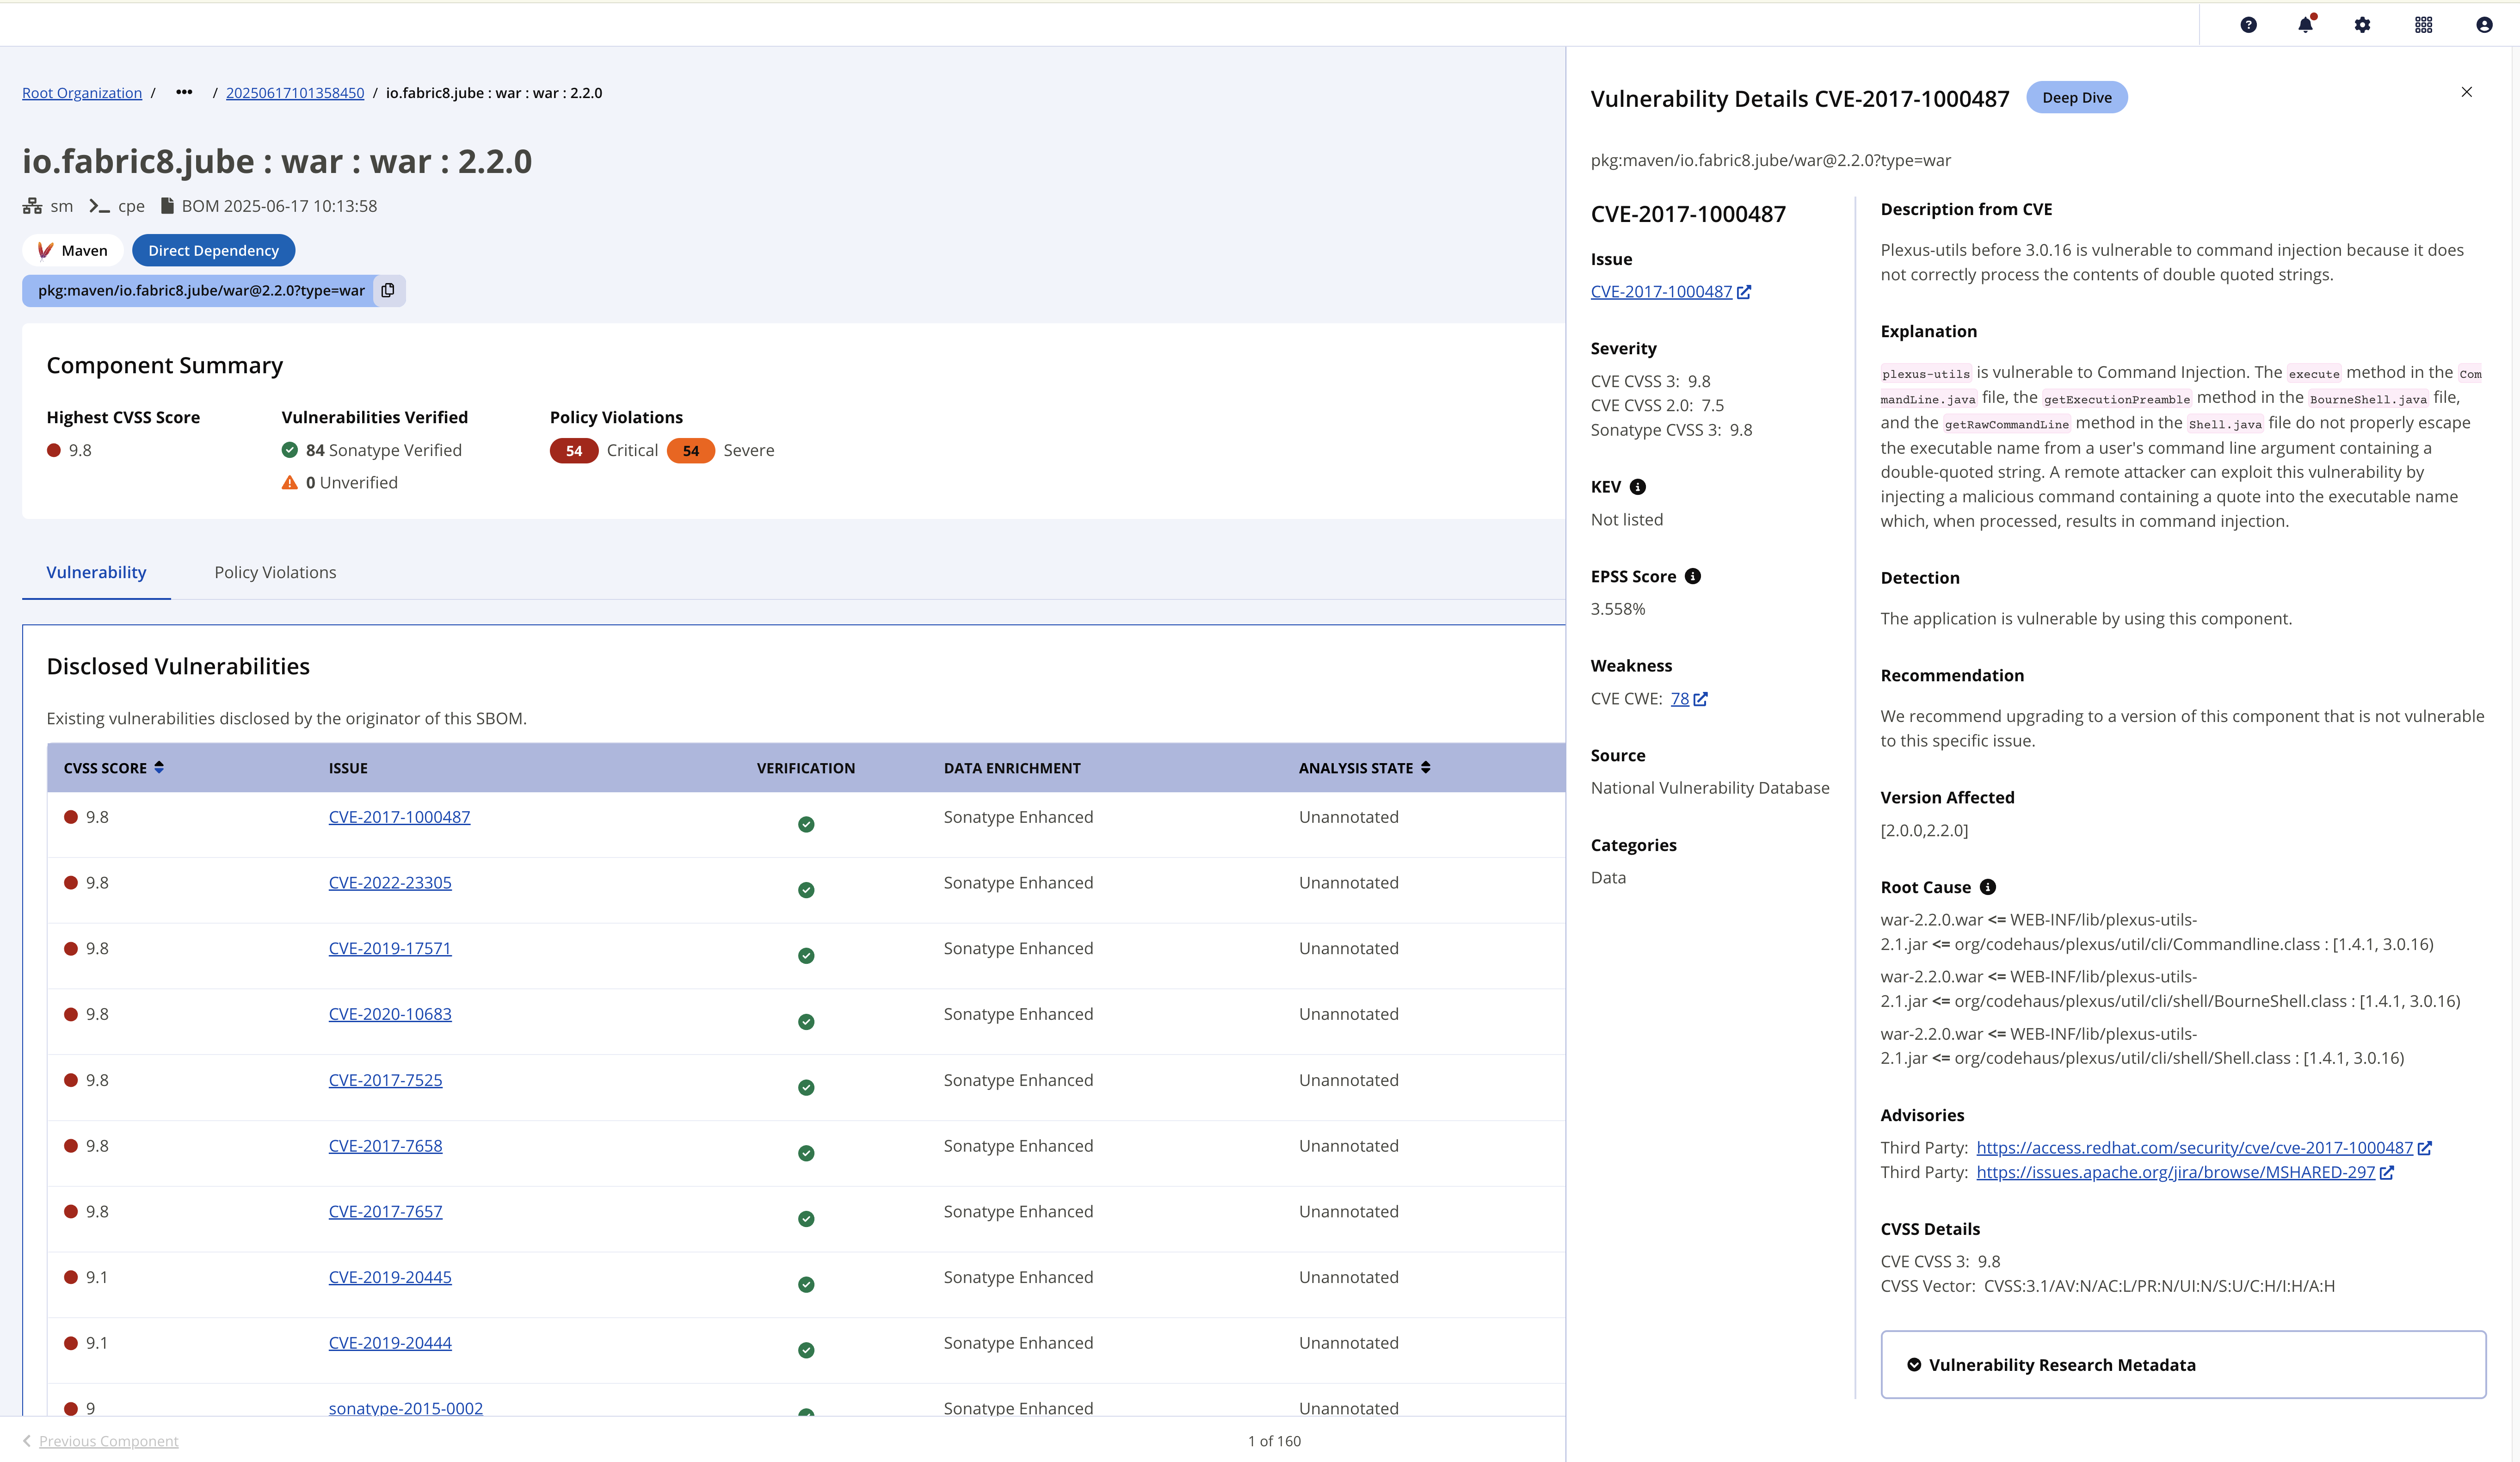Expand the breadcrumb ellipsis menu
This screenshot has height=1462, width=2520.
184,92
